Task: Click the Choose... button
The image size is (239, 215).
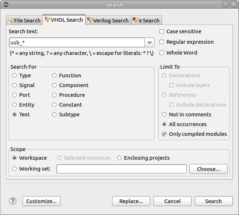Action: [x=208, y=169]
